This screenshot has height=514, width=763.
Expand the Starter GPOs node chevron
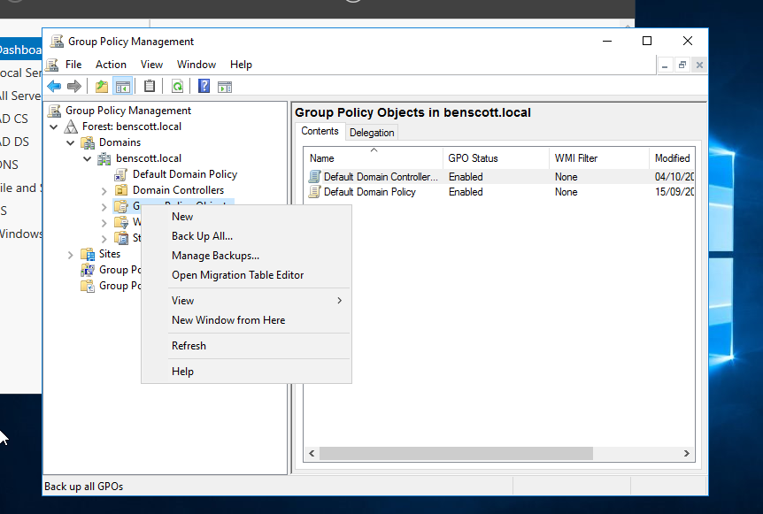[104, 239]
